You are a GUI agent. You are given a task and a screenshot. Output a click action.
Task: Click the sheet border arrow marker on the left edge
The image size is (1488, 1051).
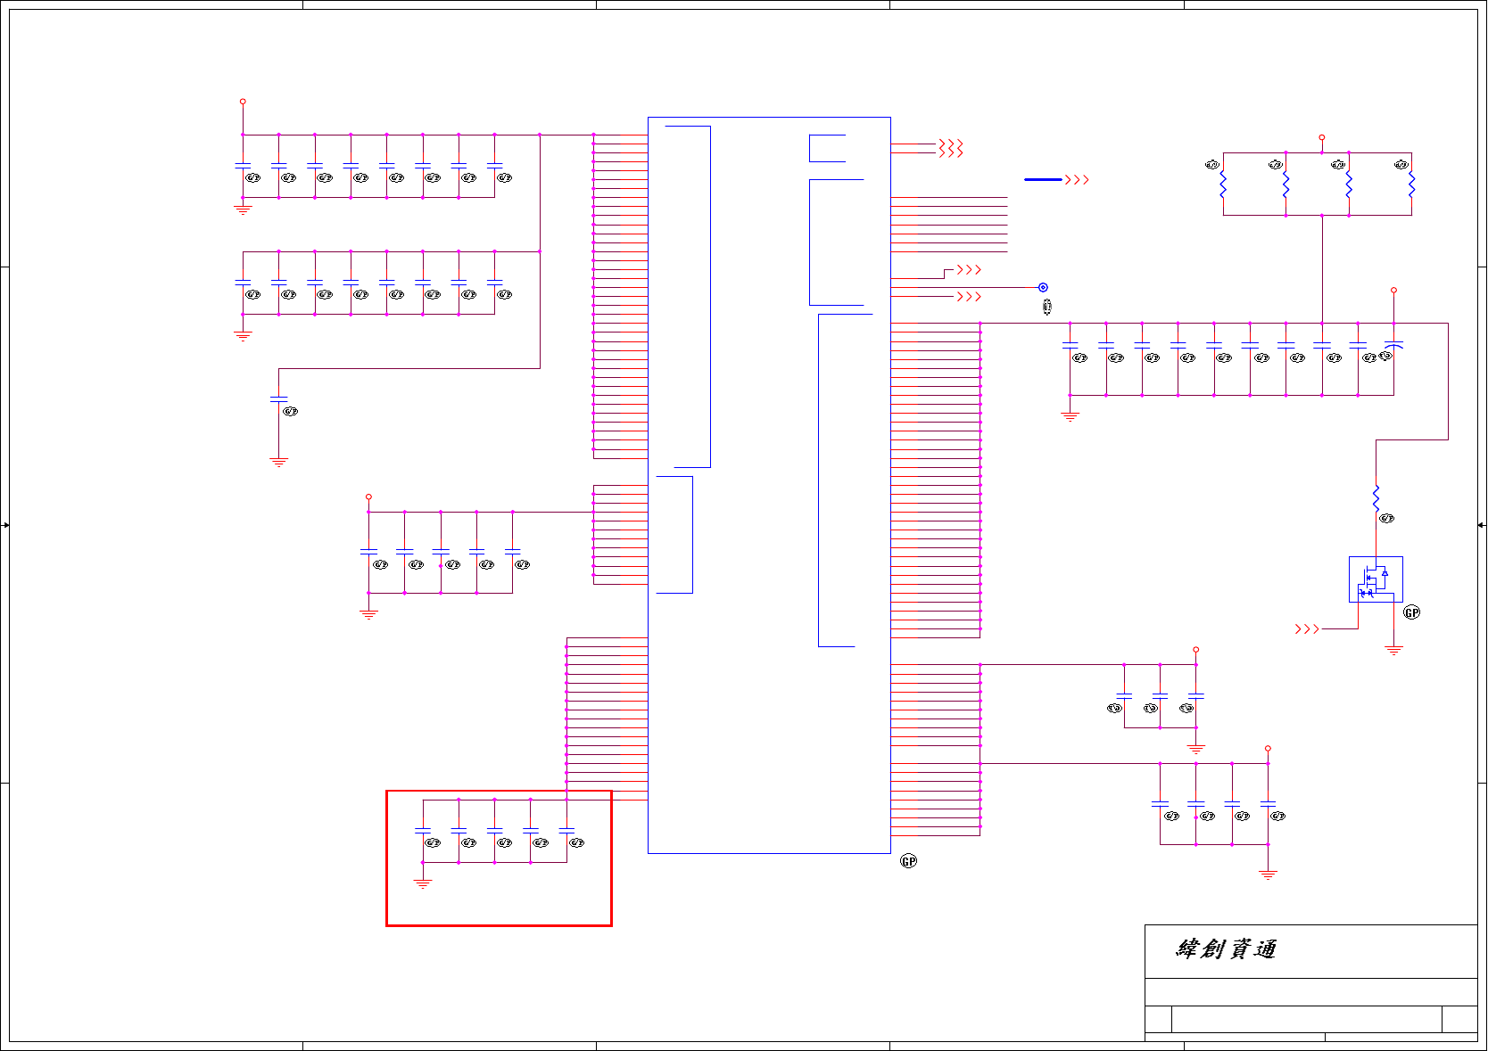click(x=5, y=525)
